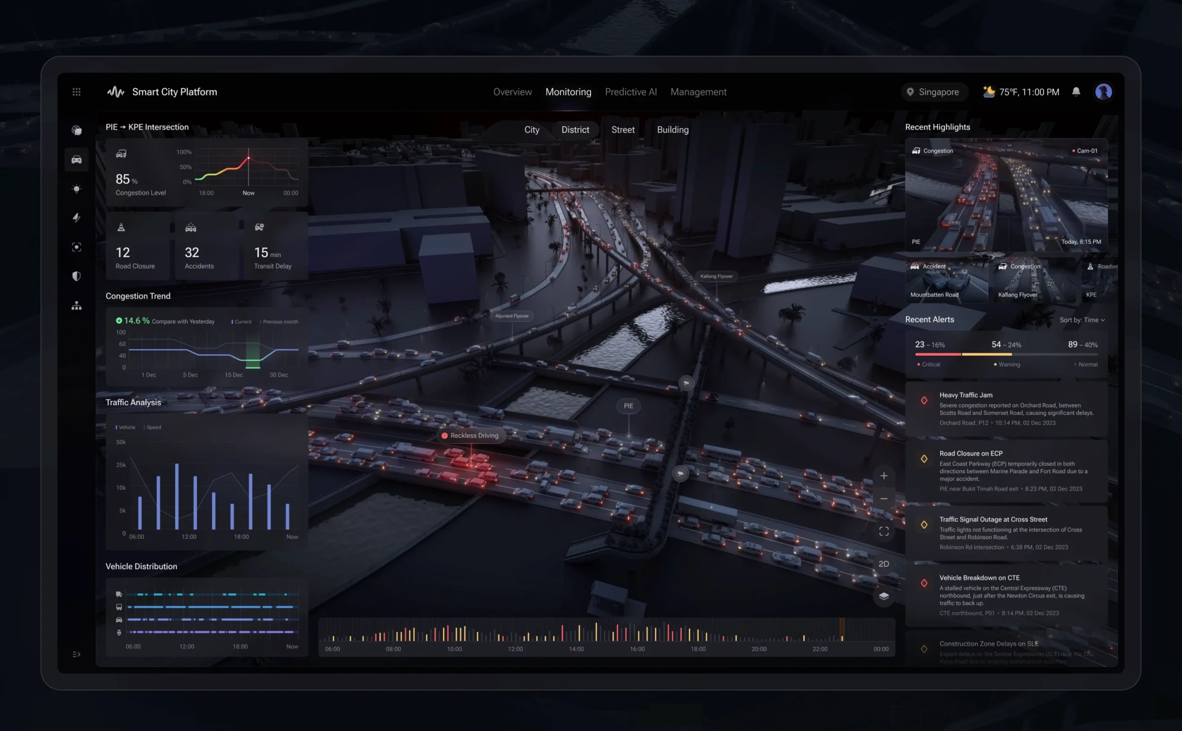Toggle map to 2D view
The height and width of the screenshot is (731, 1182).
(x=883, y=564)
